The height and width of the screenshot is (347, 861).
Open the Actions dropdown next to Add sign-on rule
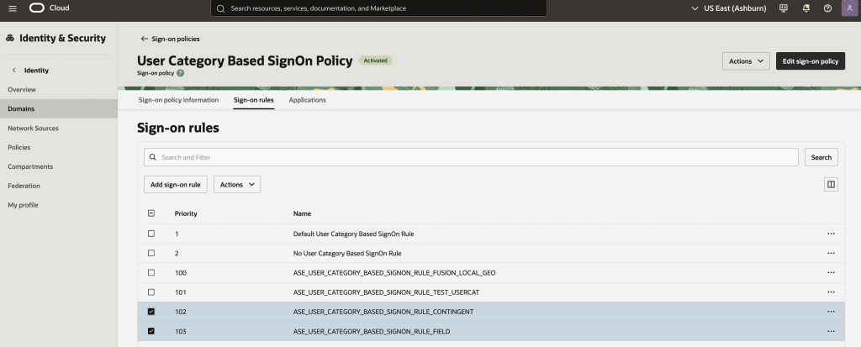[x=237, y=184]
